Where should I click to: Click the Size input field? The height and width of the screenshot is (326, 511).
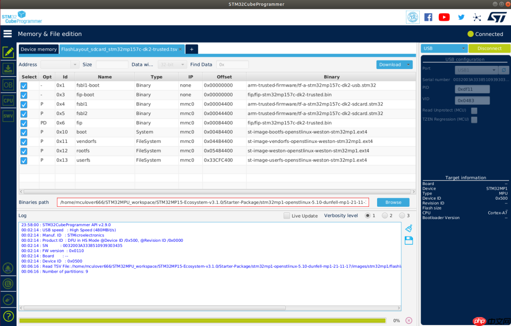112,64
